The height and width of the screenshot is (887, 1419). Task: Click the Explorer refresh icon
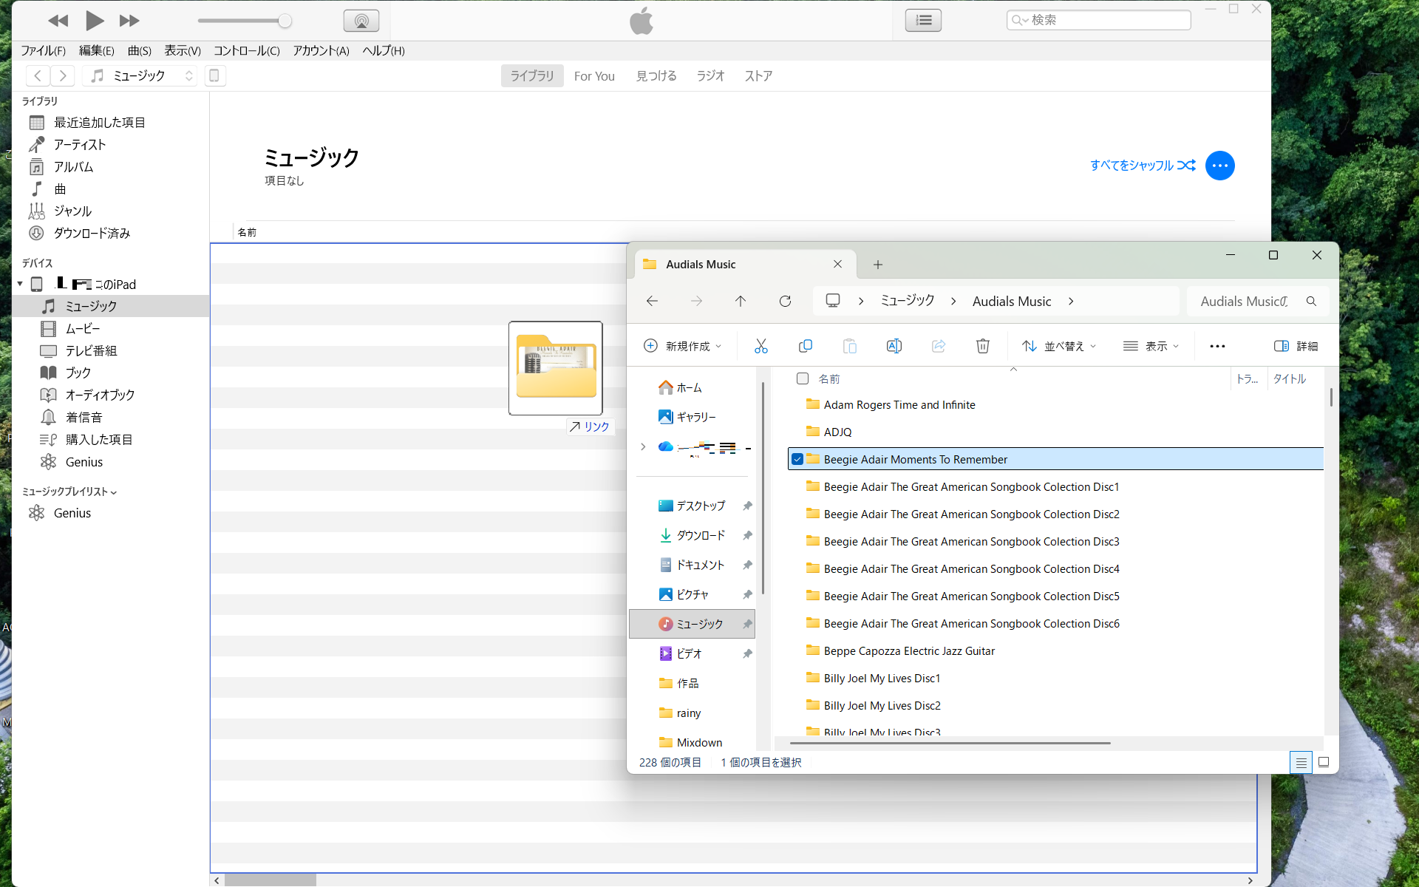pyautogui.click(x=785, y=301)
